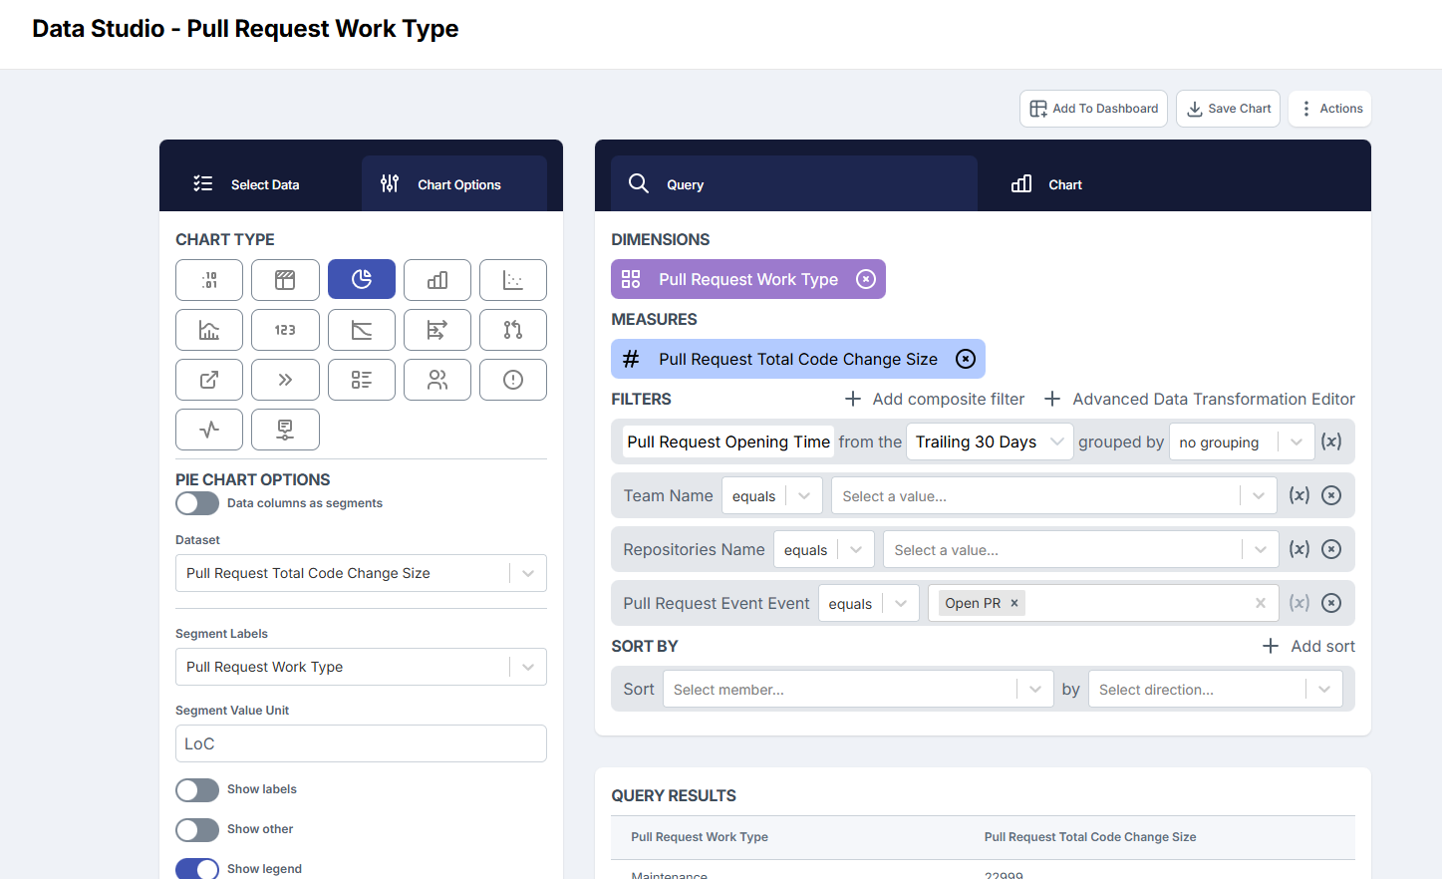Delete the Pull Request Event Event filter
The height and width of the screenshot is (879, 1442).
click(1331, 603)
